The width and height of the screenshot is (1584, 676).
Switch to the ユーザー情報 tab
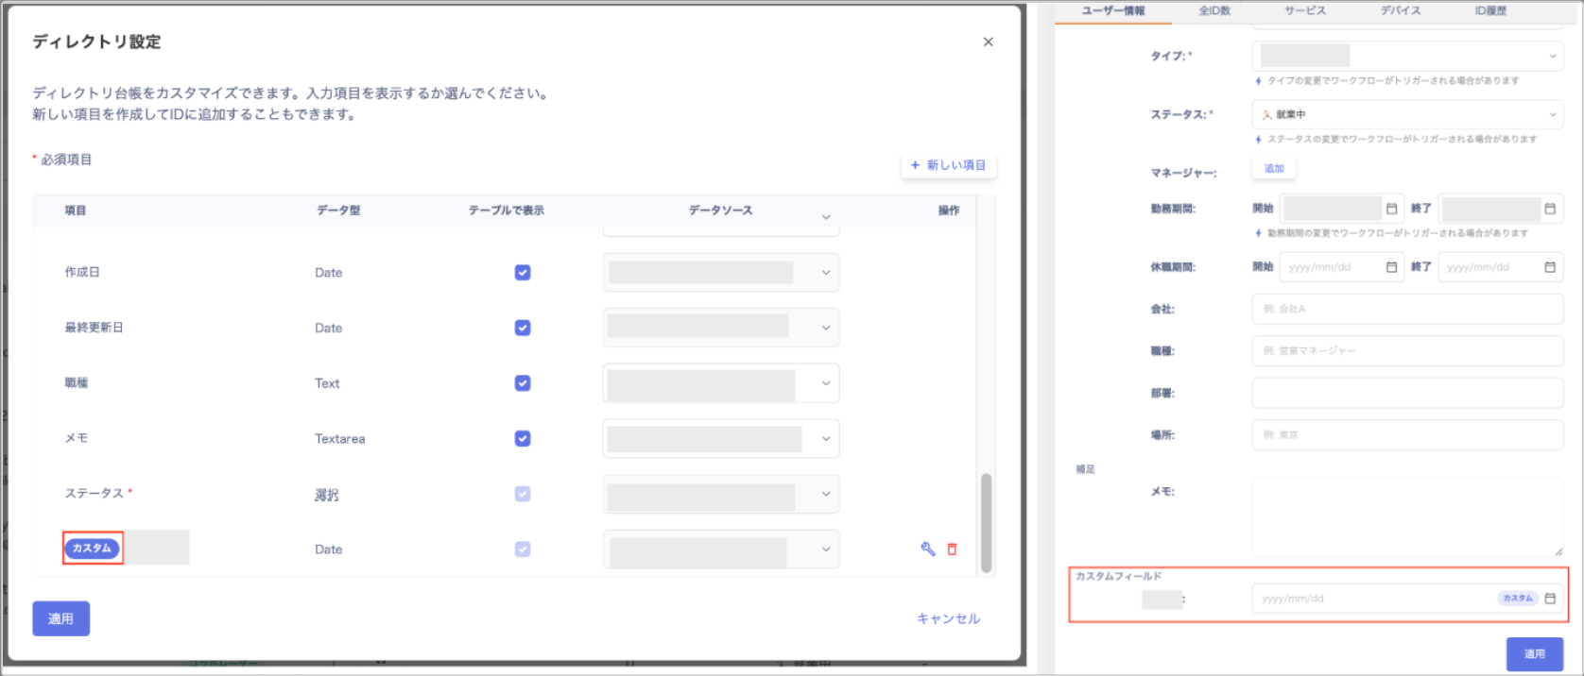pos(1113,10)
